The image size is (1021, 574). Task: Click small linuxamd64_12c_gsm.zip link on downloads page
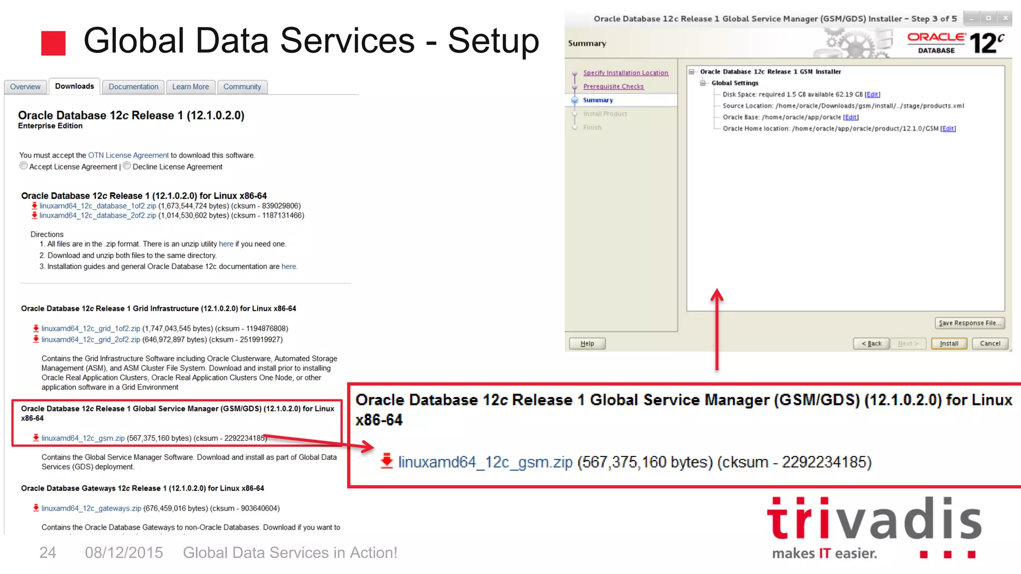[x=83, y=438]
